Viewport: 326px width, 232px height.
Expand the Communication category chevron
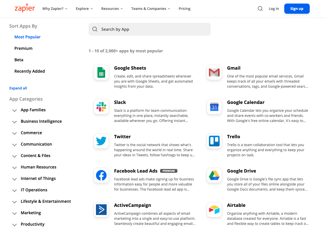15,145
